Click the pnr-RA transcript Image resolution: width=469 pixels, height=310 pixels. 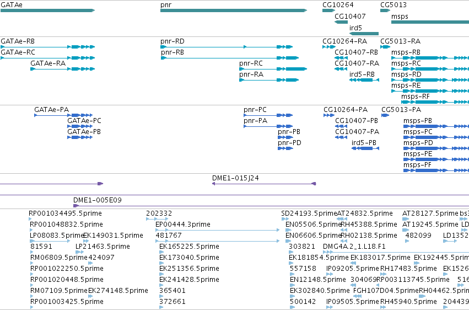pos(269,80)
